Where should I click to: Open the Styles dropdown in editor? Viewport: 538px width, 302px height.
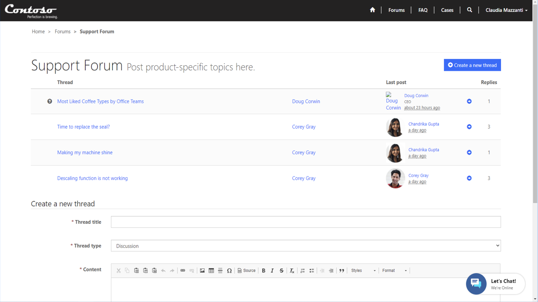363,270
